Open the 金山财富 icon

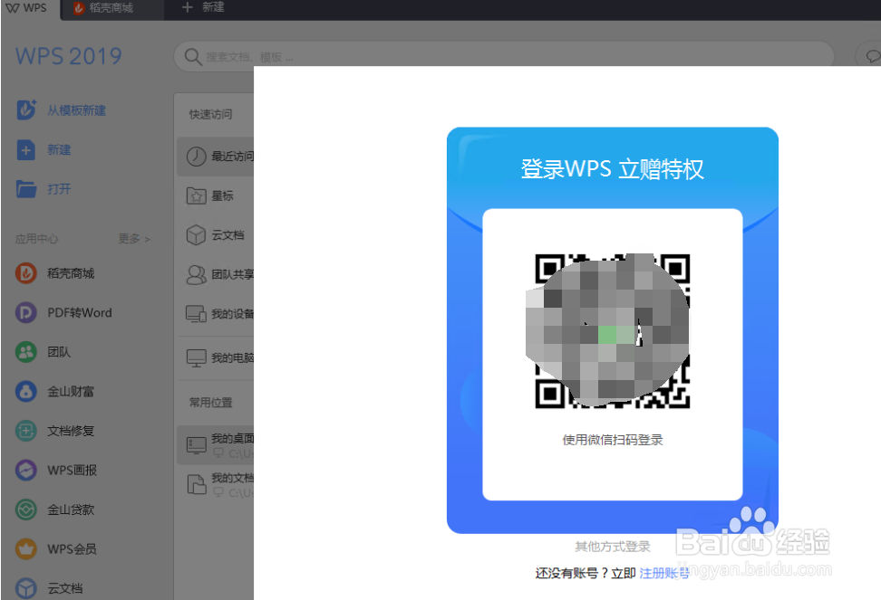(x=26, y=391)
